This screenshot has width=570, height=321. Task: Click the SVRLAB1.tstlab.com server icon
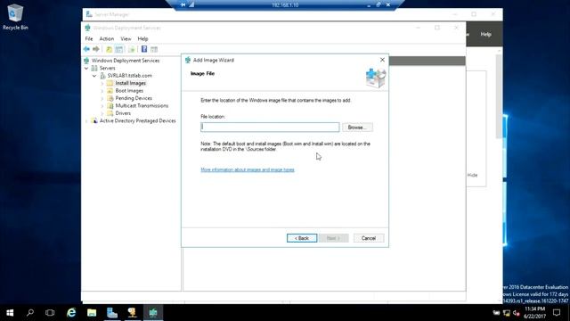(x=102, y=76)
